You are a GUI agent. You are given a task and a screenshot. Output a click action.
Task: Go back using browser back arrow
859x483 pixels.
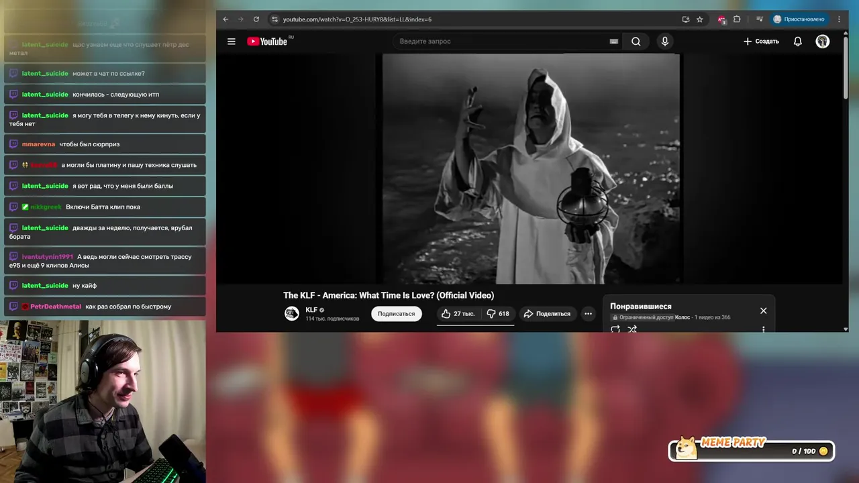pos(225,19)
